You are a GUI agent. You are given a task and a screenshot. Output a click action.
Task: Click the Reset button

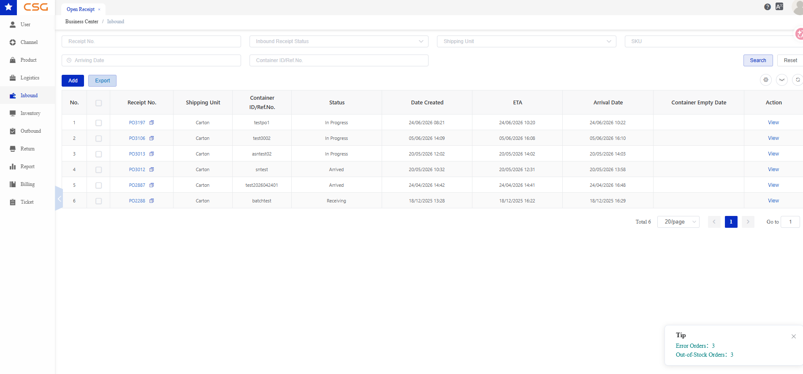click(x=790, y=60)
